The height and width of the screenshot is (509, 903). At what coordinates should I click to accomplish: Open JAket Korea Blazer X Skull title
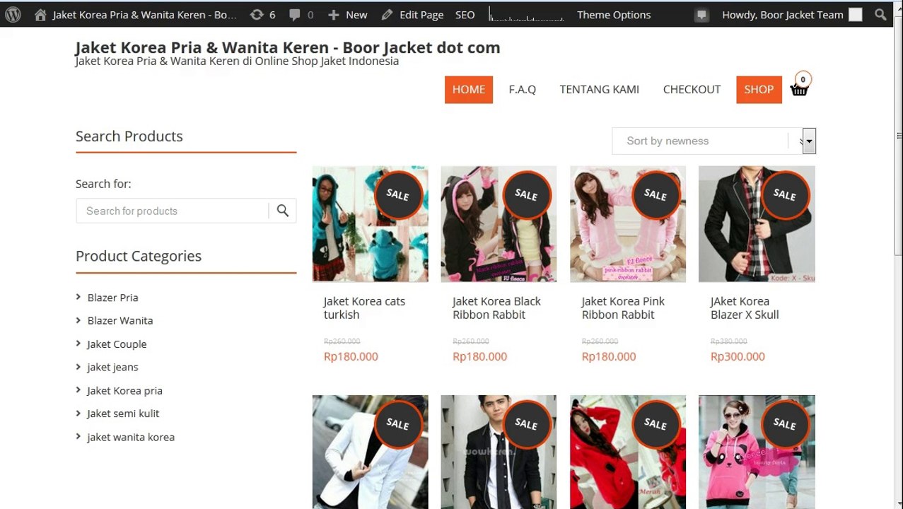click(x=745, y=308)
